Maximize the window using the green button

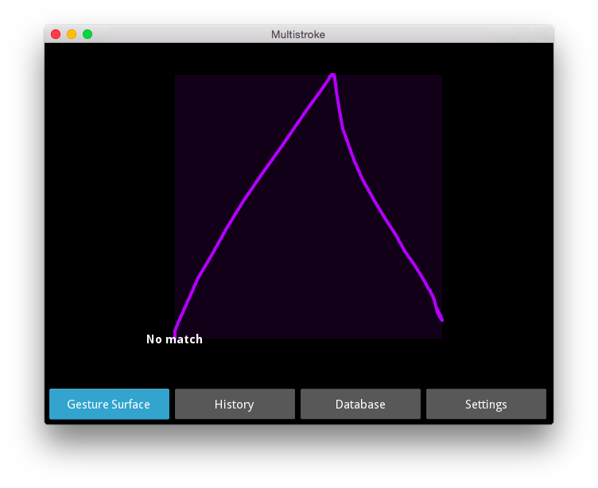click(87, 34)
